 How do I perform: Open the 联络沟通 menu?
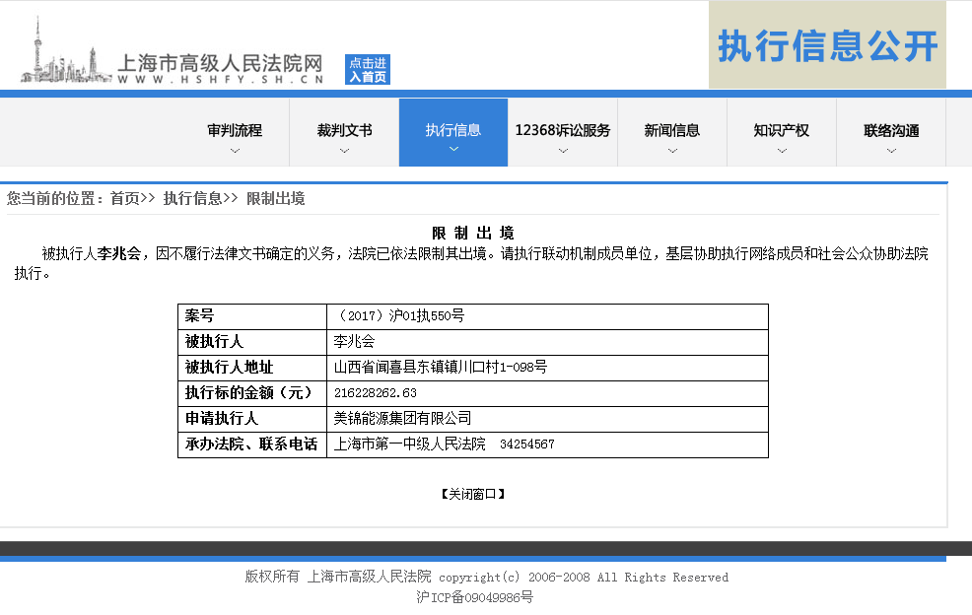coord(891,132)
